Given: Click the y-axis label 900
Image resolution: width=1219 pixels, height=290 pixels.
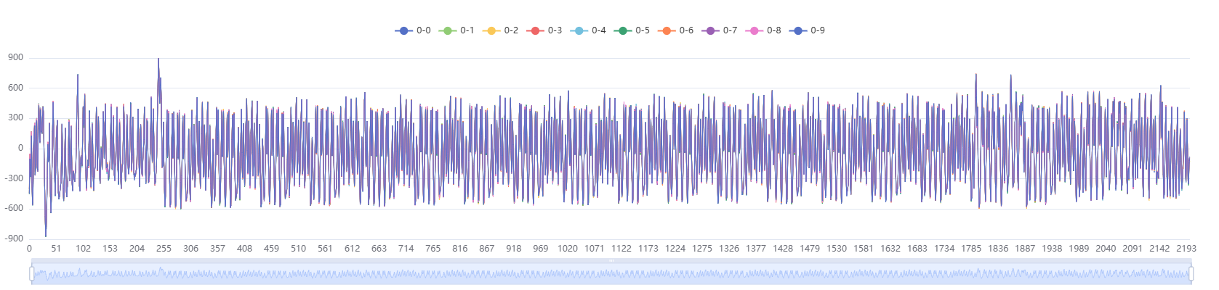Looking at the screenshot, I should (15, 57).
